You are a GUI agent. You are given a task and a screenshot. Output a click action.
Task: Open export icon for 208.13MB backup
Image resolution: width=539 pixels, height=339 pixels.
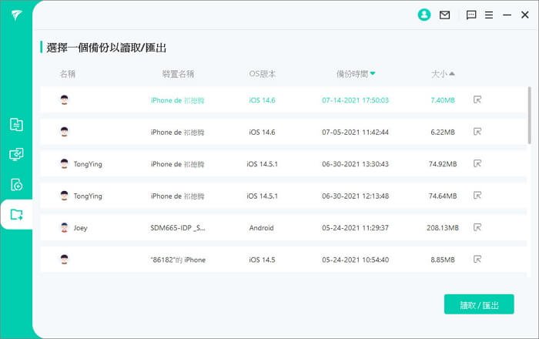click(477, 227)
